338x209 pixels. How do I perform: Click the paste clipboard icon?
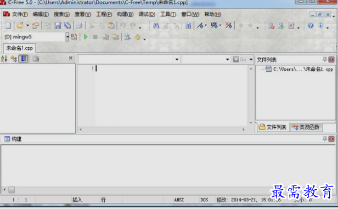coord(111,25)
